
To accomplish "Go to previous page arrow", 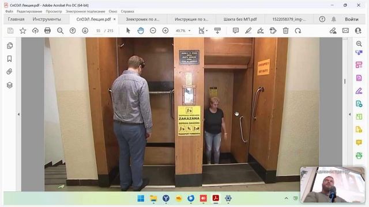I will [x=73, y=30].
